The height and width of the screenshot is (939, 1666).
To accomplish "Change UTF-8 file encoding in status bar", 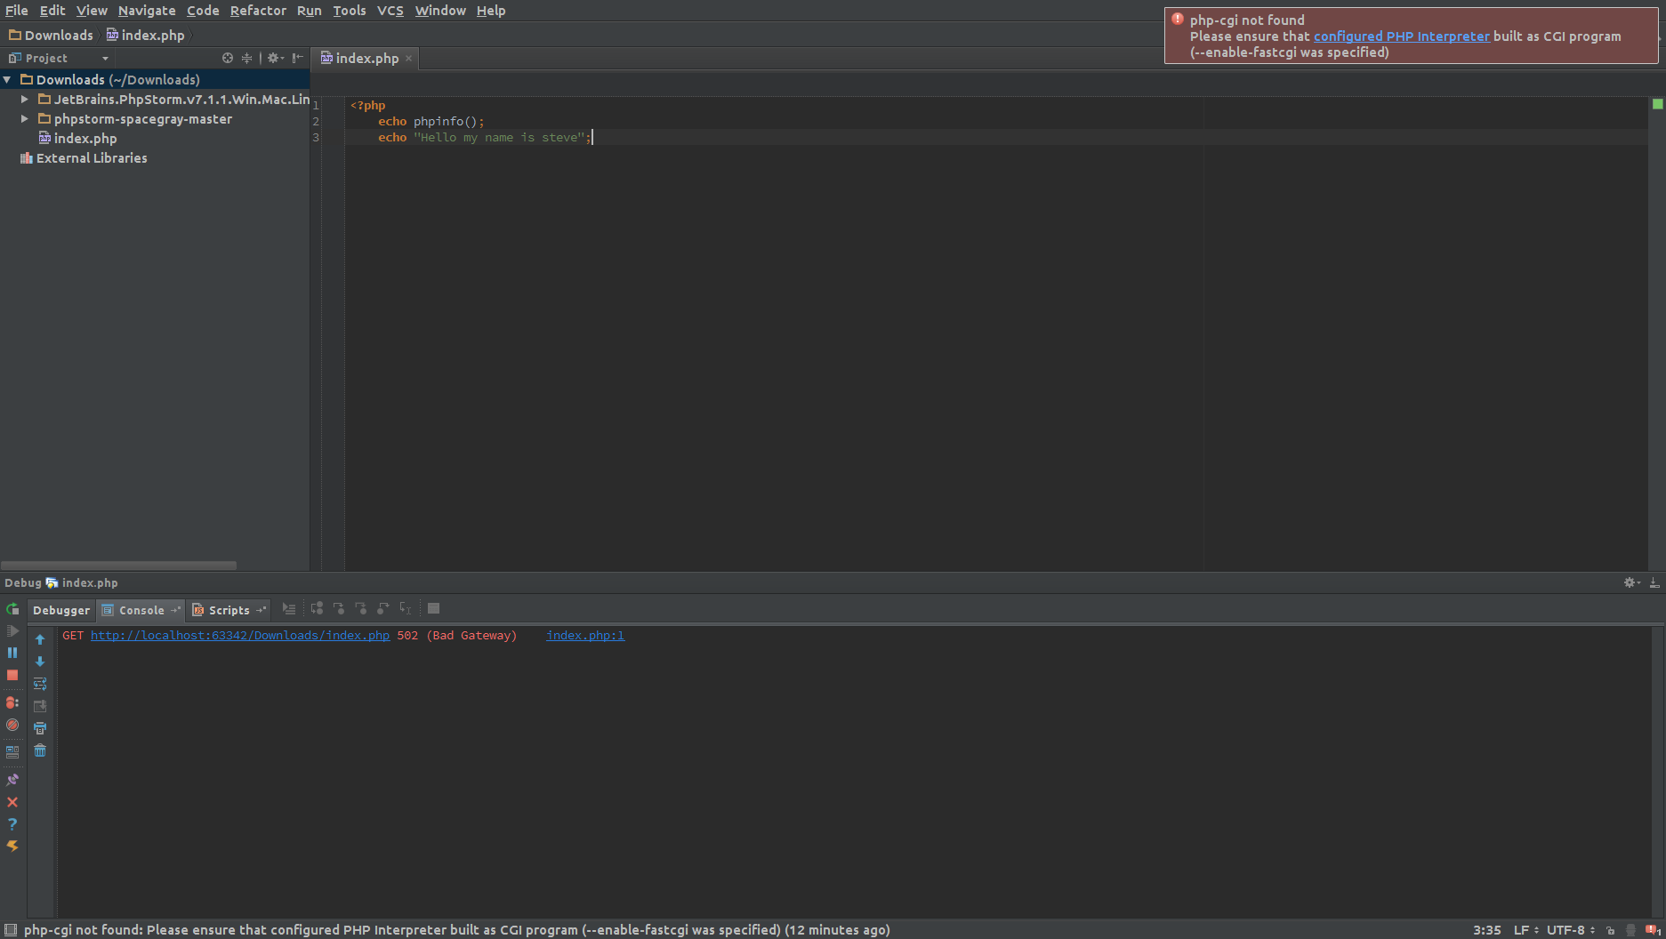I will coord(1571,930).
